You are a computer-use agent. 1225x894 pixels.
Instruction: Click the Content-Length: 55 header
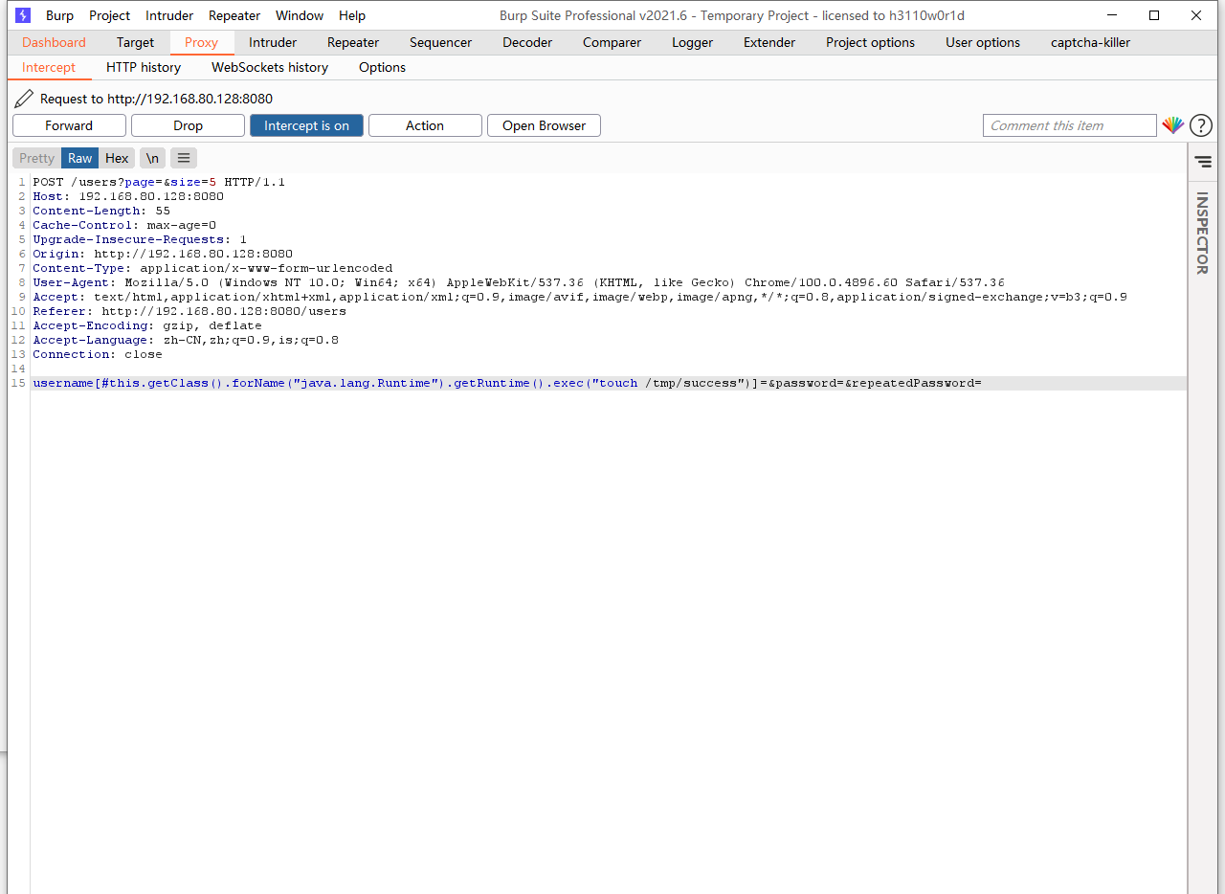point(101,211)
